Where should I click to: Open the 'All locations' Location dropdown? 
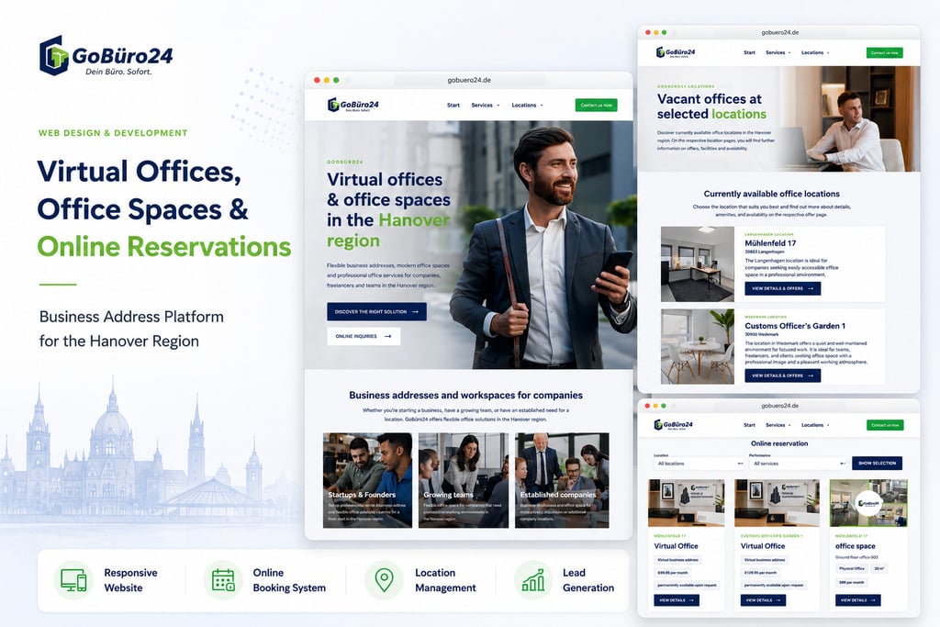click(699, 464)
